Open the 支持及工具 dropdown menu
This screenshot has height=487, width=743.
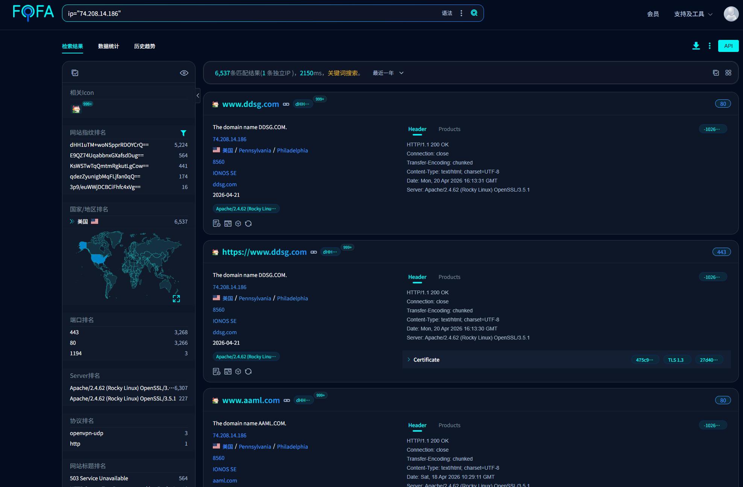[x=693, y=14]
